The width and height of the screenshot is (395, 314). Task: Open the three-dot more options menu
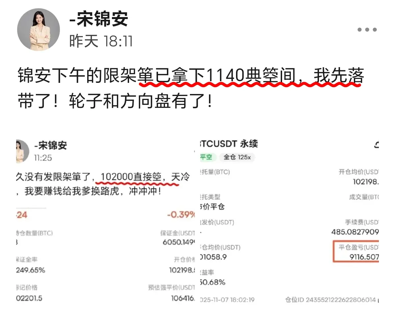[367, 30]
